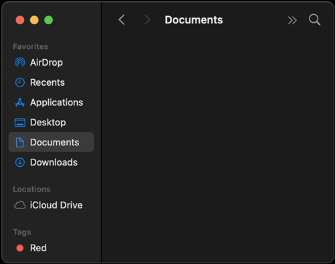Select the Documents label in sidebar
The height and width of the screenshot is (264, 335).
point(55,143)
